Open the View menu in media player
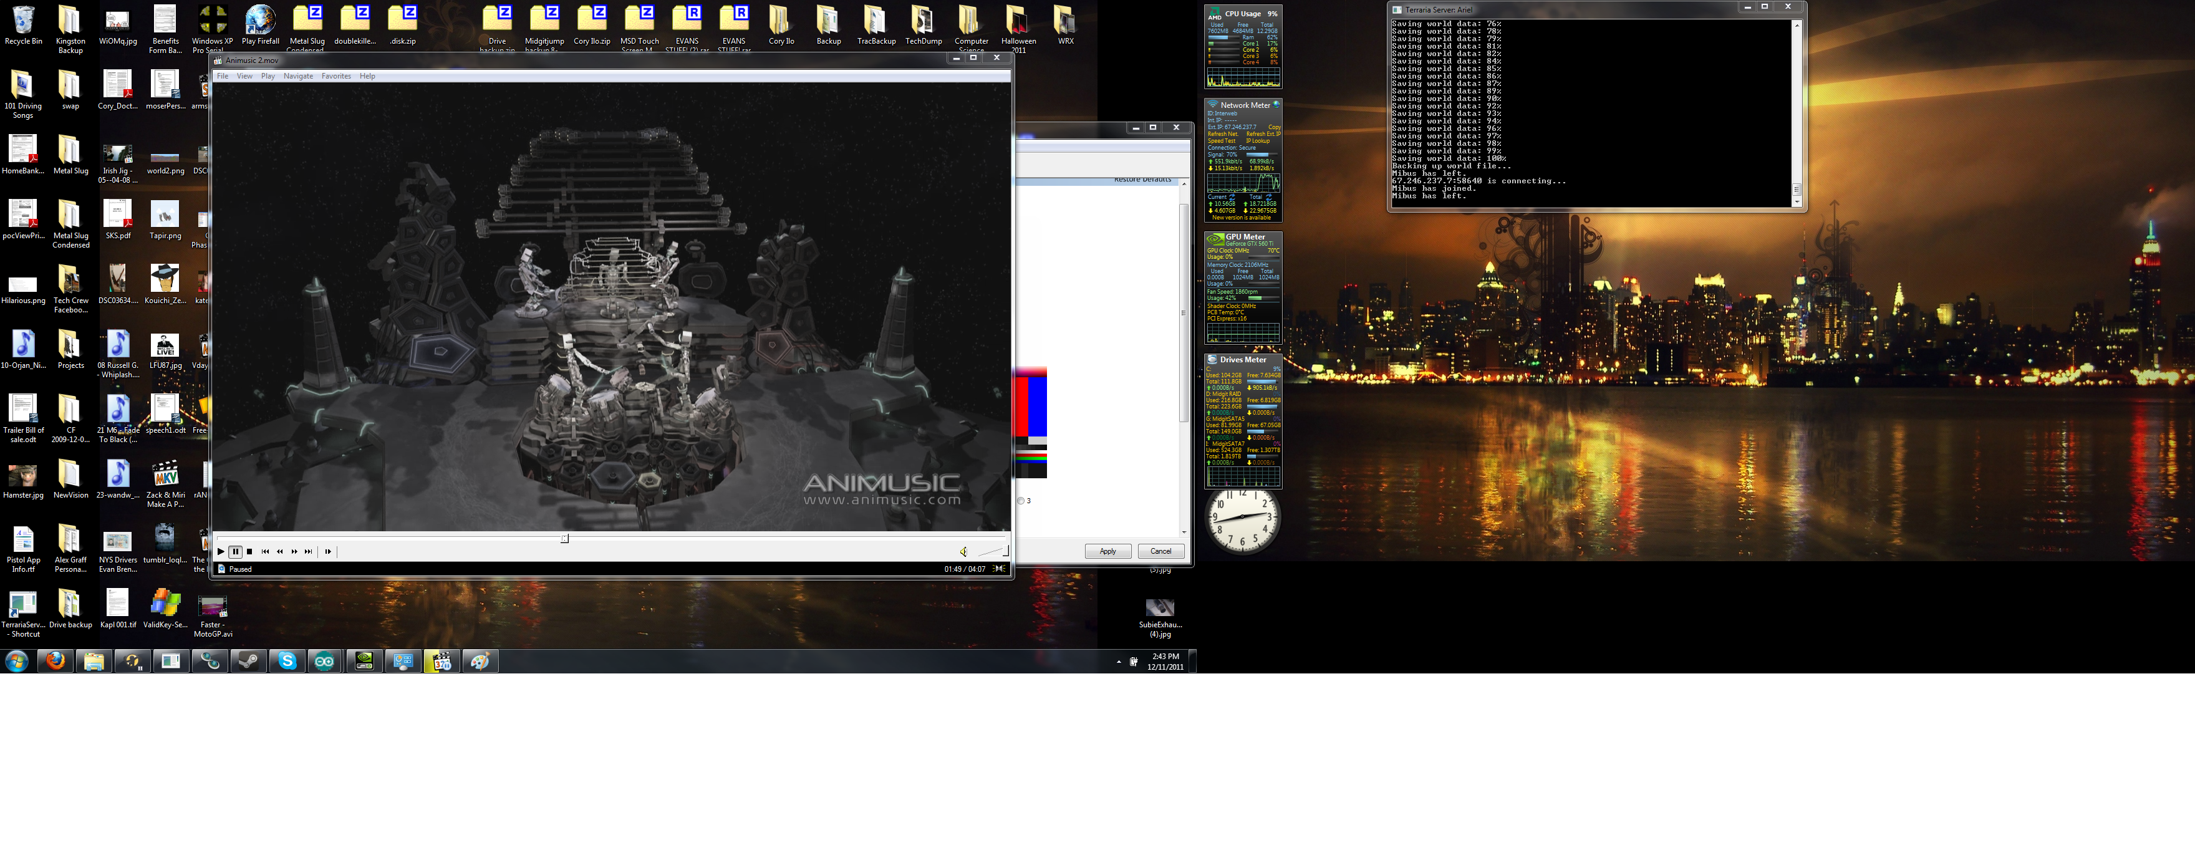 [244, 76]
